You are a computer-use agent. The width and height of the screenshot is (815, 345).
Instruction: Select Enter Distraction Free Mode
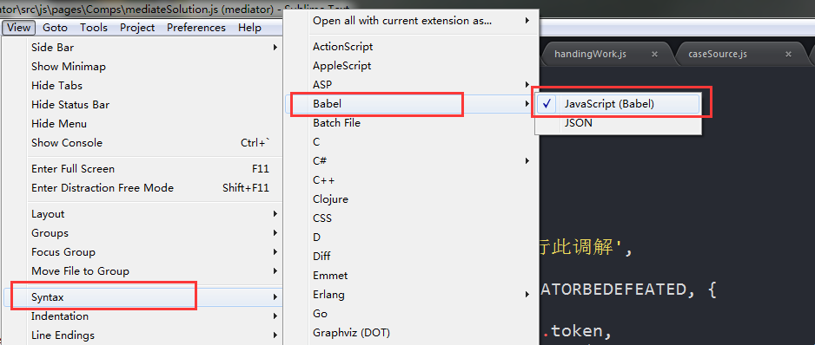pos(155,188)
